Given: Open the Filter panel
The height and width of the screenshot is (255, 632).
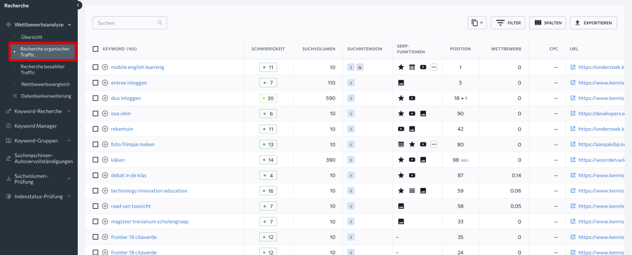Looking at the screenshot, I should (508, 23).
